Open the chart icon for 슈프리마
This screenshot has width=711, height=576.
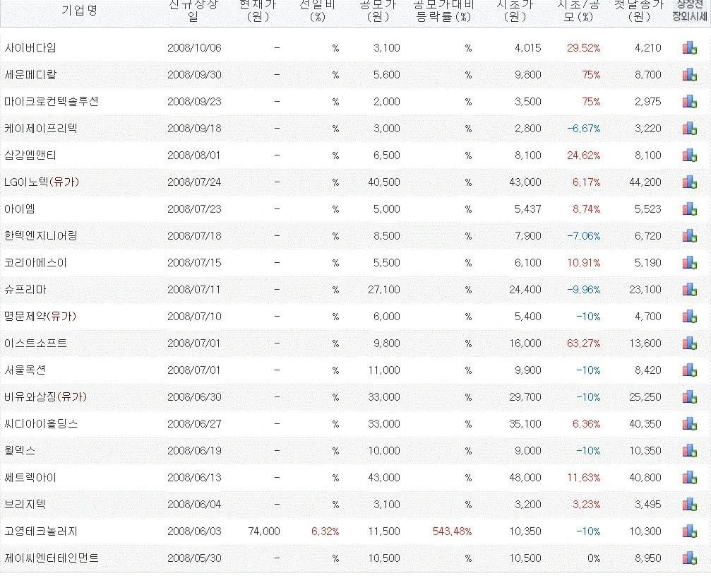point(689,289)
